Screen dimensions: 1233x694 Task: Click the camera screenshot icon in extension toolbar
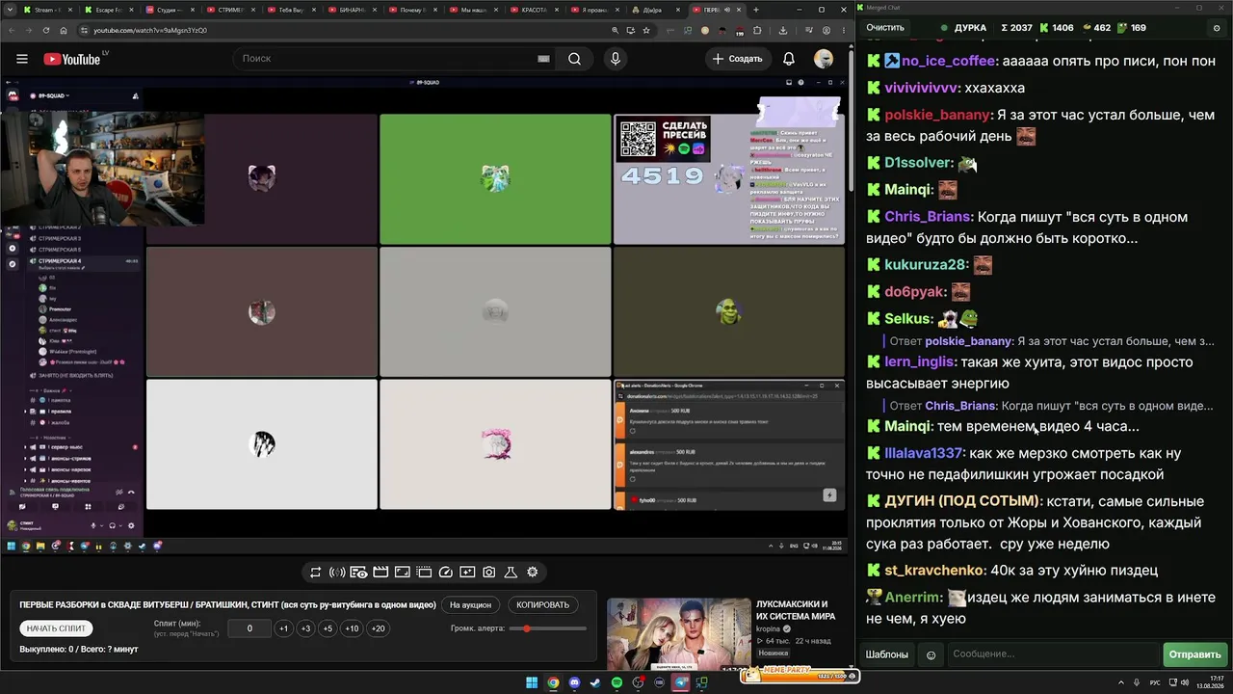[489, 573]
